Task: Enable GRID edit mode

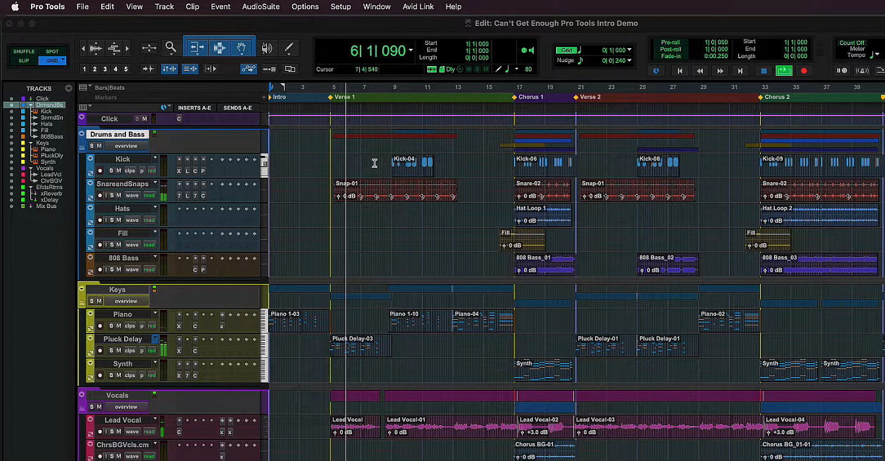Action: [52, 60]
